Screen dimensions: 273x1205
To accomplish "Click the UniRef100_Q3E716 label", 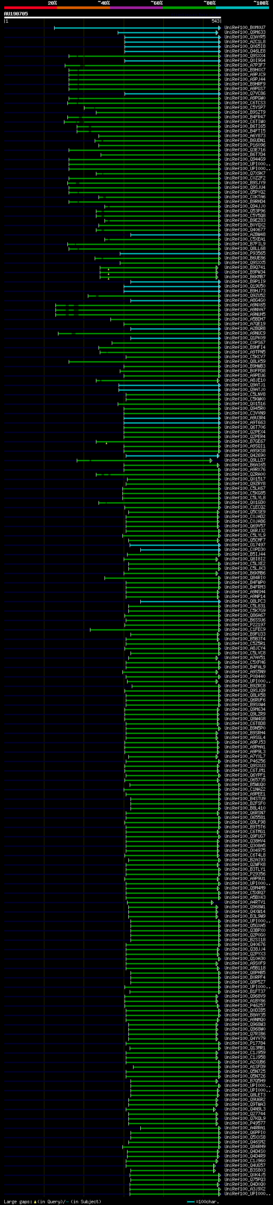I will [245, 150].
